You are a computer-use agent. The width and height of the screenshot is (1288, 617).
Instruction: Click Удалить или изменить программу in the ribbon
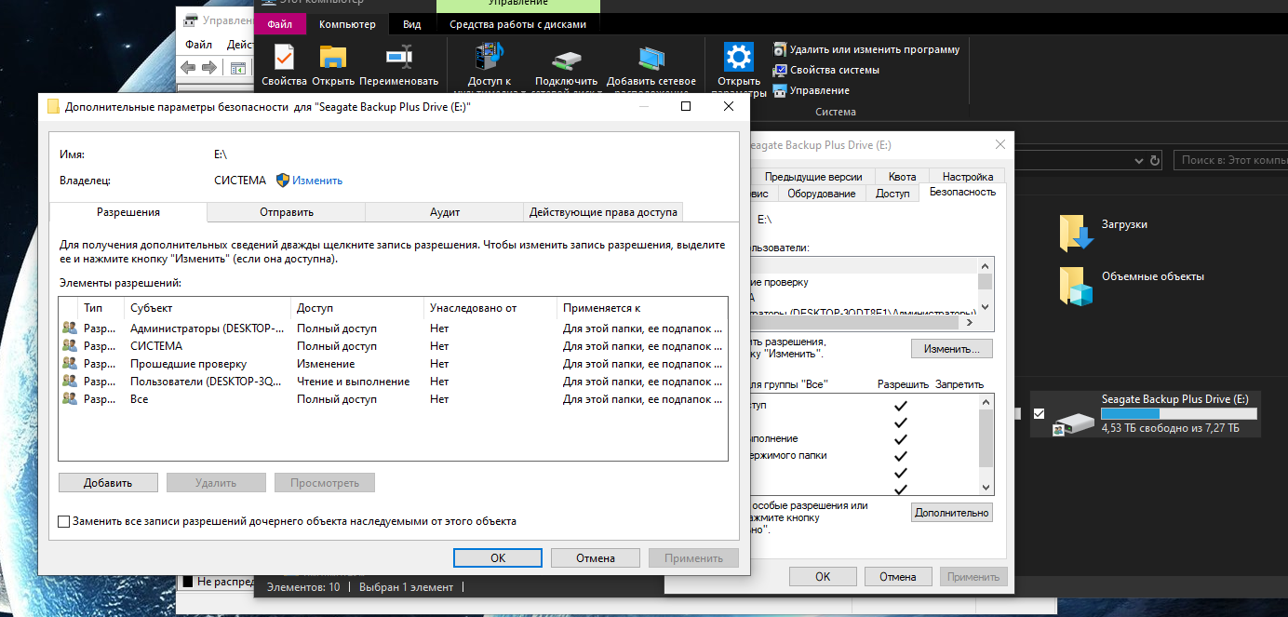pos(865,49)
